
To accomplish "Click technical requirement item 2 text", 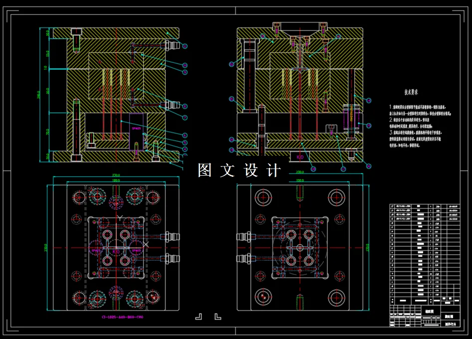I will [x=412, y=123].
